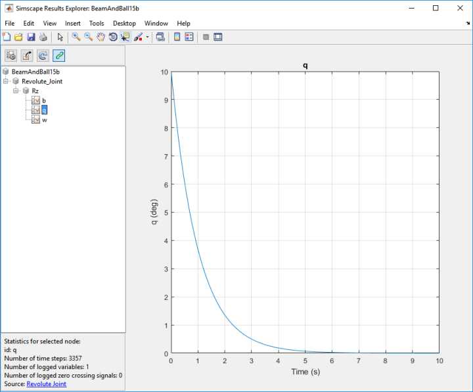Open the Brush color dropdown arrow

(x=147, y=37)
